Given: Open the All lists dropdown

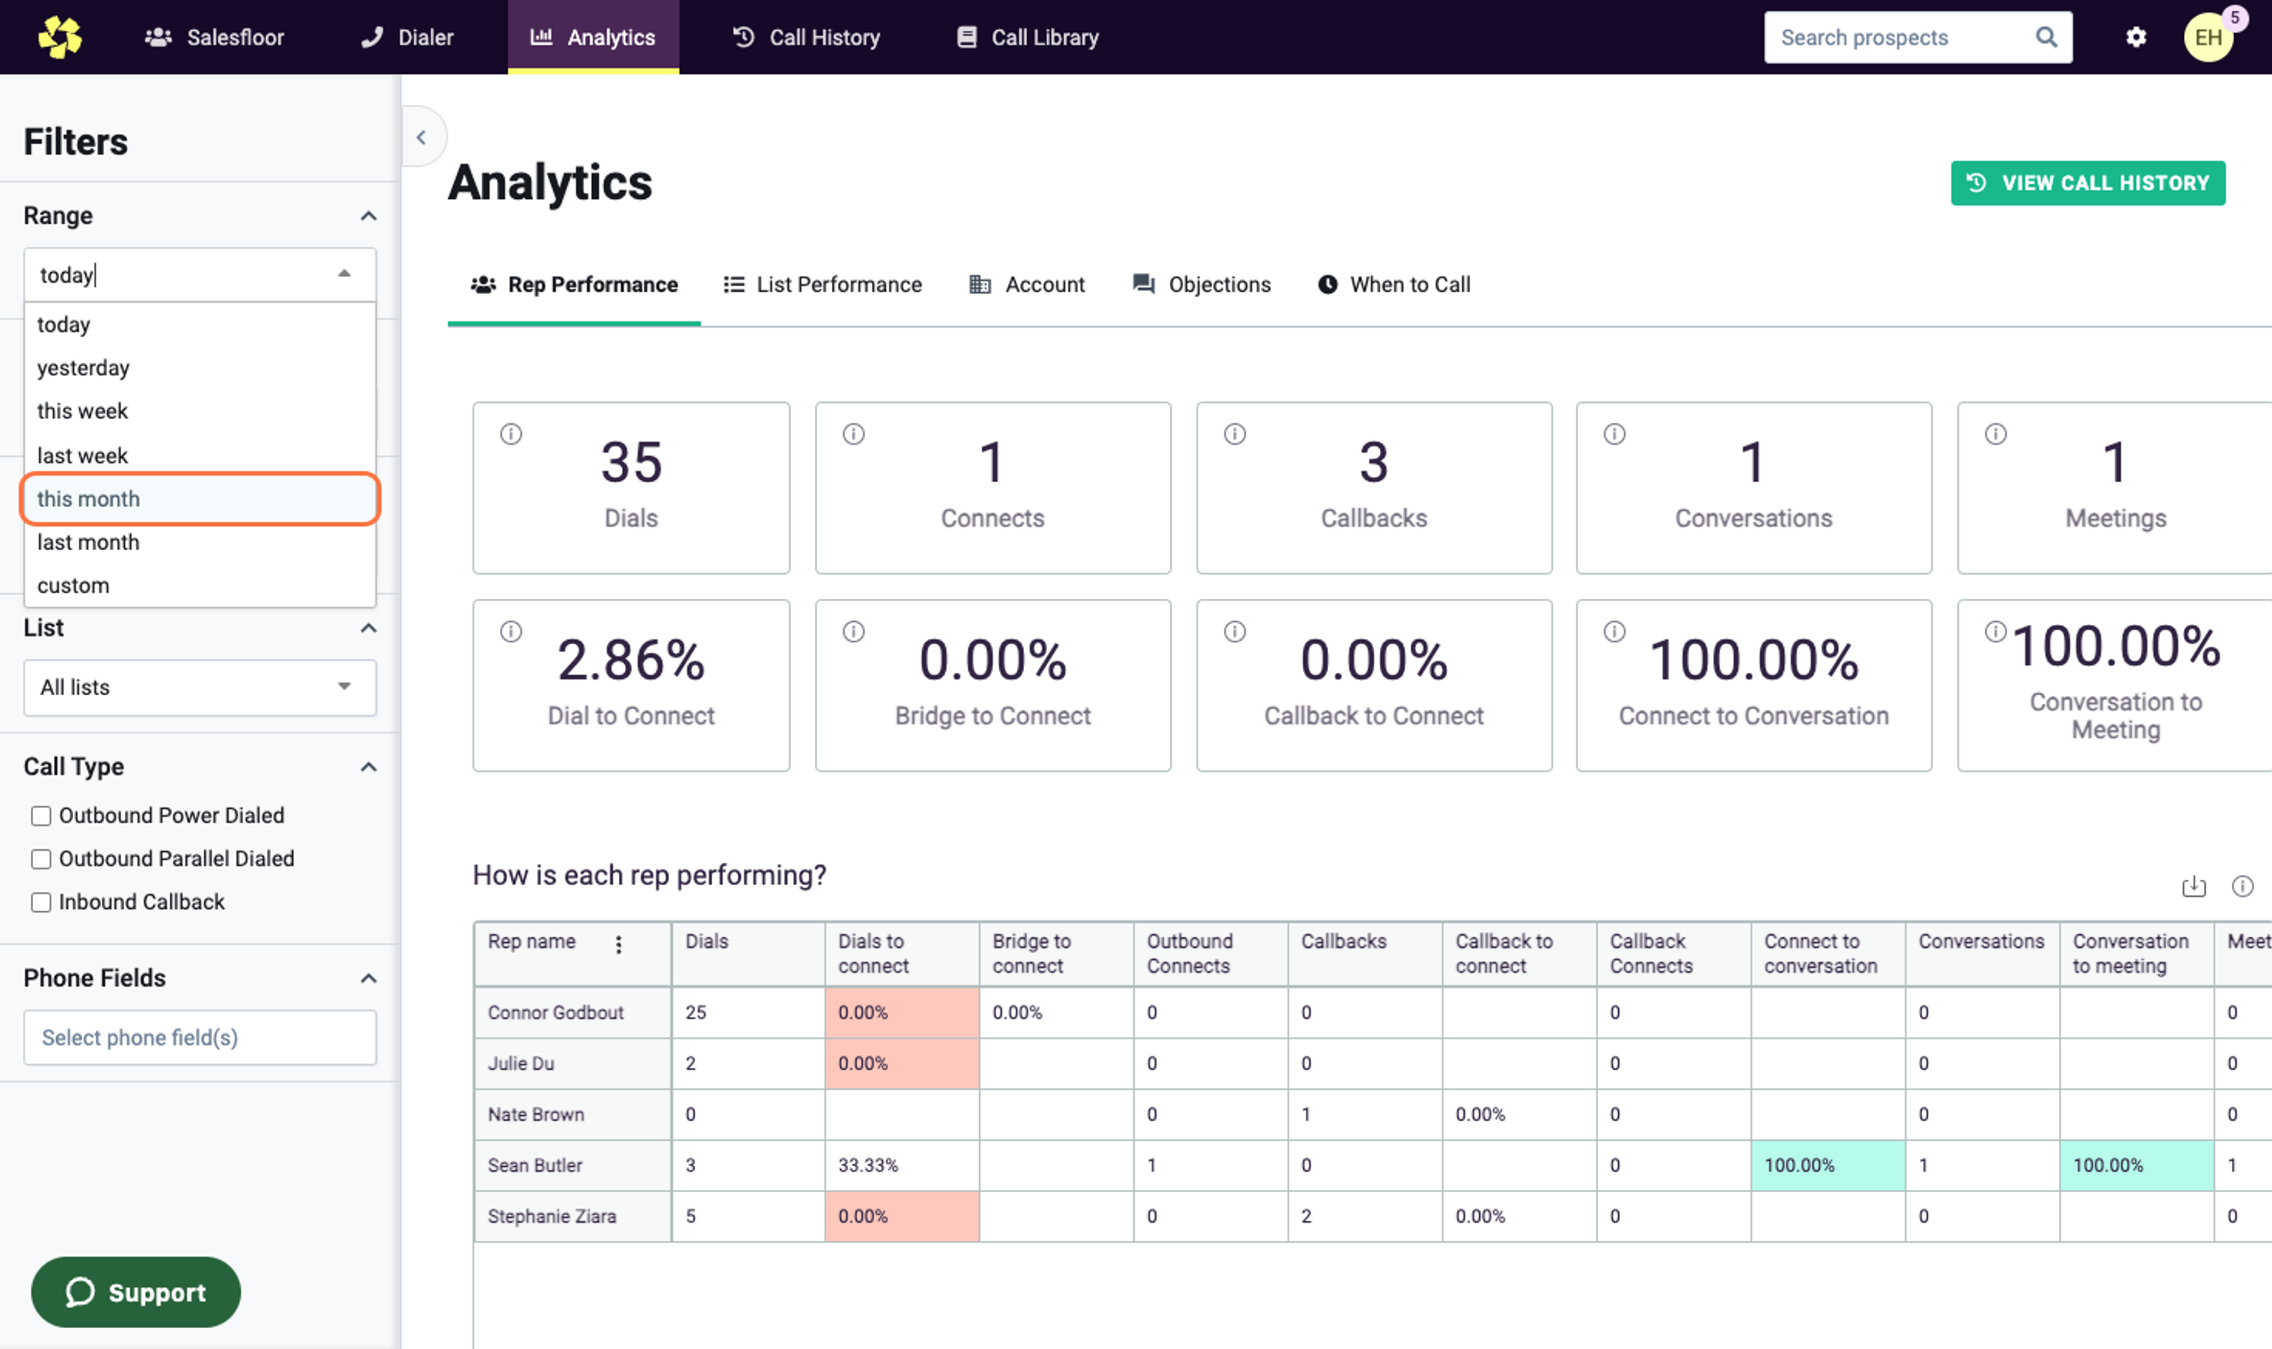Looking at the screenshot, I should (x=200, y=688).
